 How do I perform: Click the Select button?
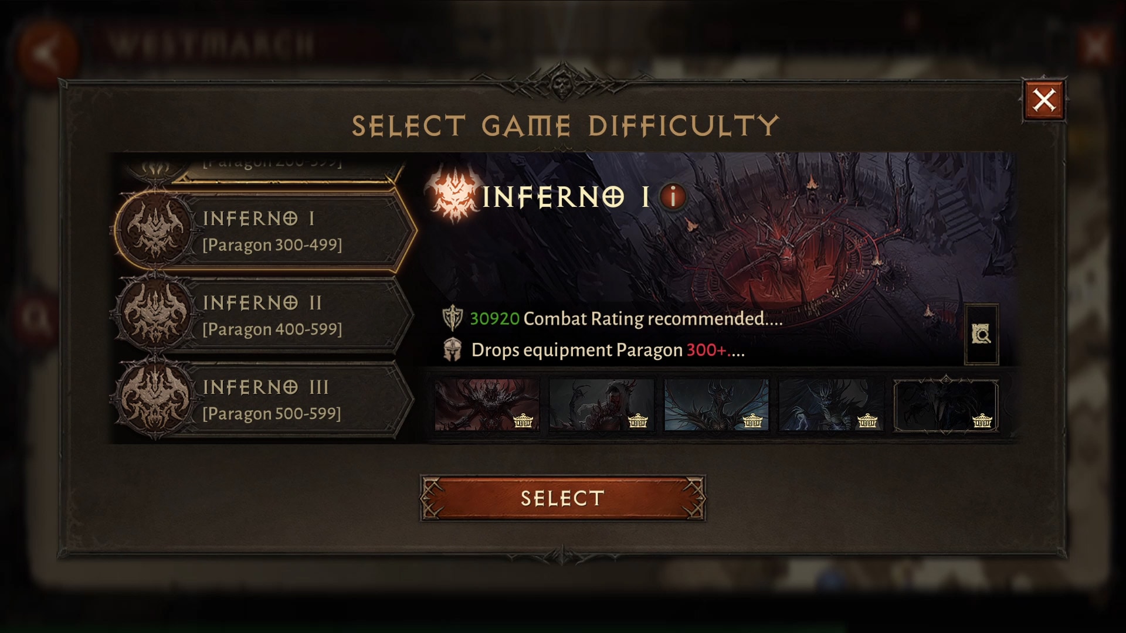click(562, 498)
